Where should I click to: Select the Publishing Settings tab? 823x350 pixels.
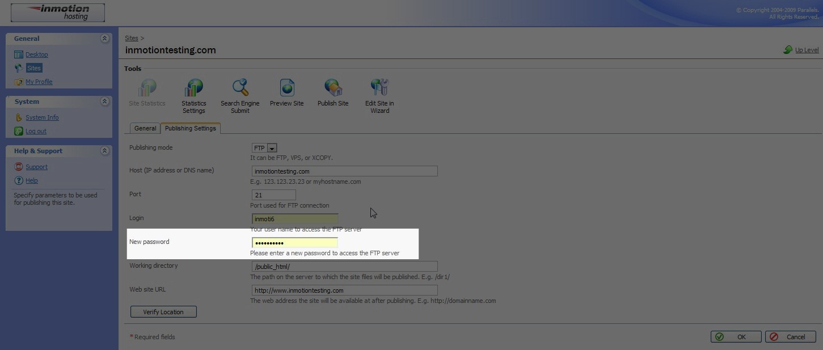click(x=191, y=128)
